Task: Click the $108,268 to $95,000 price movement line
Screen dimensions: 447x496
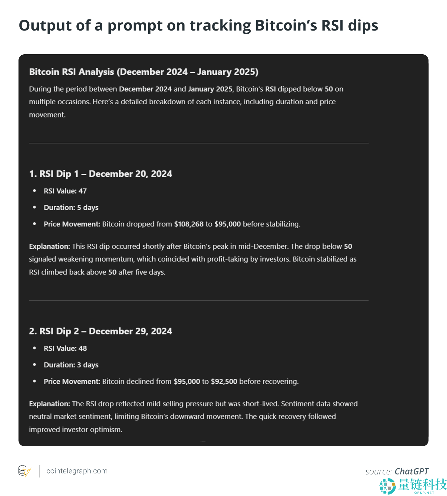Action: (172, 224)
